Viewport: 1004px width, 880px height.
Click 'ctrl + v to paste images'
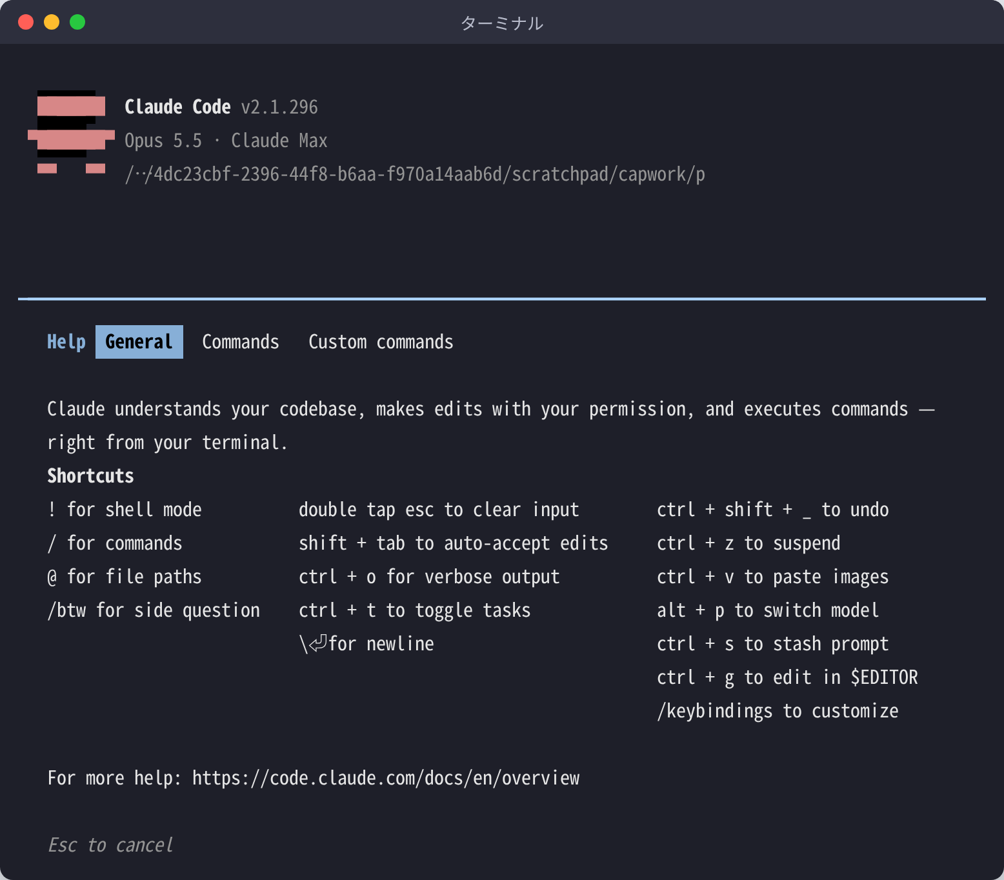click(773, 577)
